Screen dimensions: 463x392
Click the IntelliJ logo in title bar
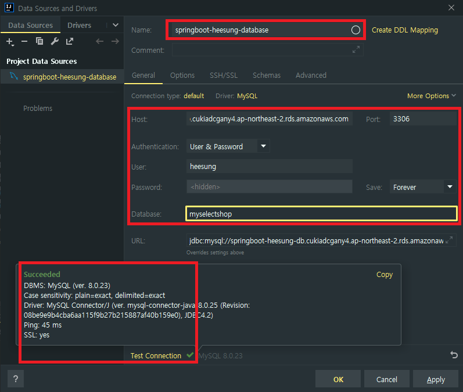pos(9,8)
